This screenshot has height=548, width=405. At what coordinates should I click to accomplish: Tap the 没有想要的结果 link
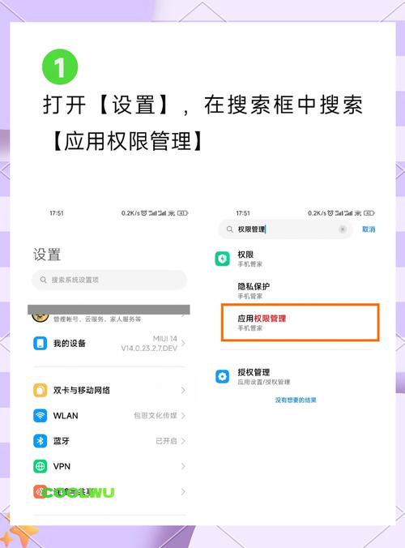coord(296,400)
